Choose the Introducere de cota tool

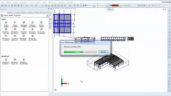tap(15, 31)
